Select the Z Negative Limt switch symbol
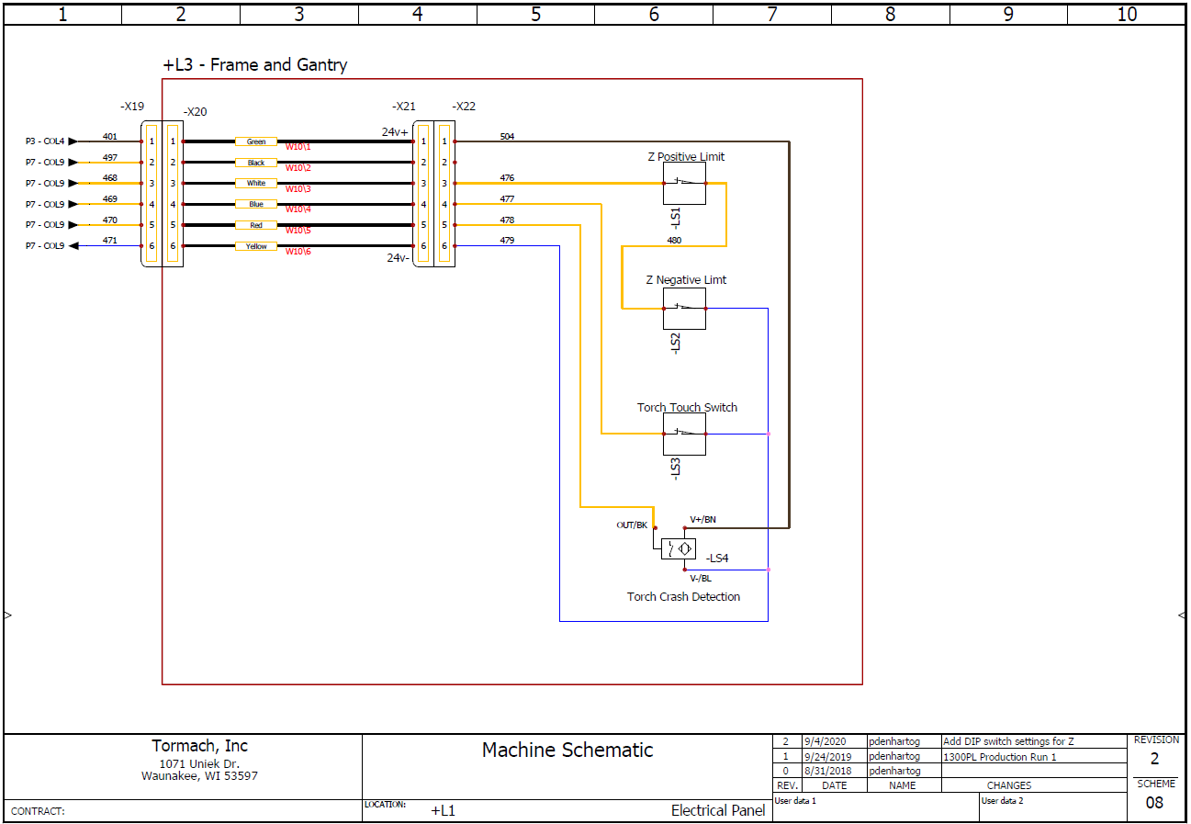This screenshot has height=824, width=1191. point(684,307)
